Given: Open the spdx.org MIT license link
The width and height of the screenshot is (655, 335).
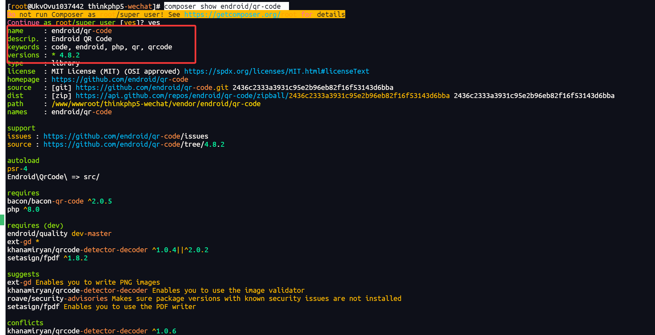Looking at the screenshot, I should pyautogui.click(x=277, y=71).
